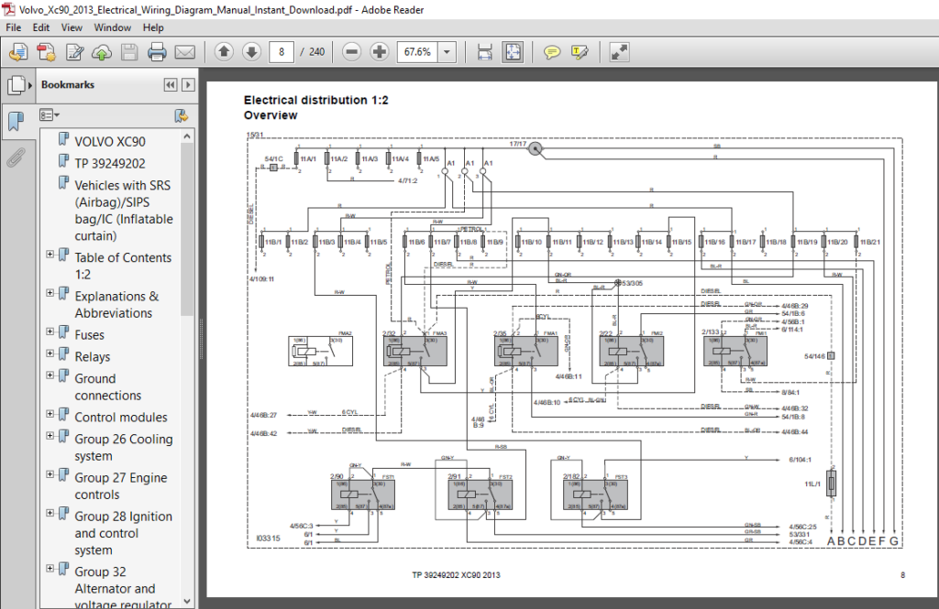Click the Save floppy disk icon

point(129,52)
